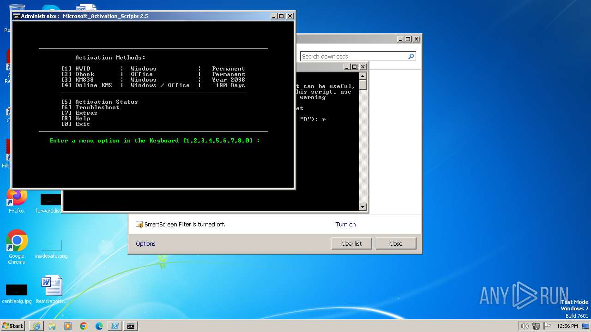Click the [8] Help line
Screen dimensions: 591x332
pyautogui.click(x=75, y=119)
